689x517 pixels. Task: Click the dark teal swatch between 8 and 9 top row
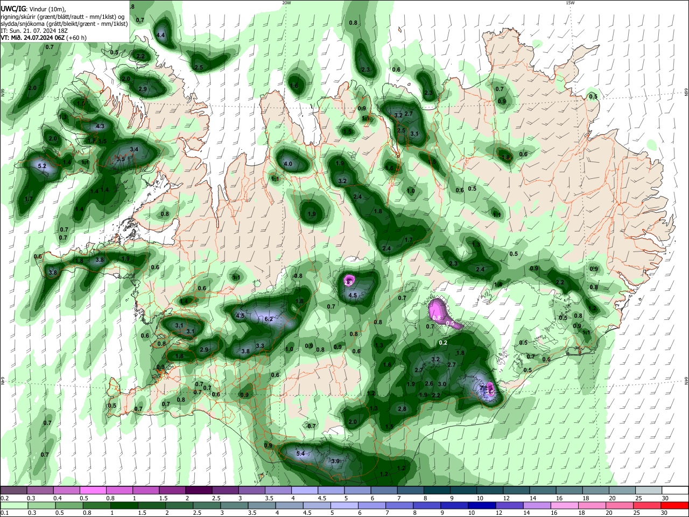pyautogui.click(x=437, y=491)
